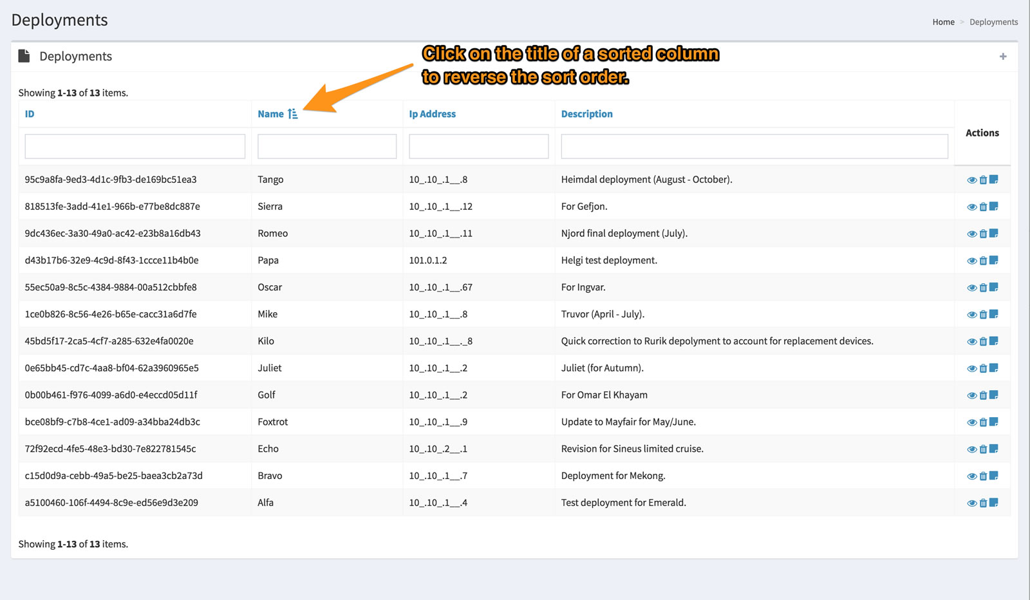
Task: Click the note icon for Alfa deployment
Action: (x=994, y=503)
